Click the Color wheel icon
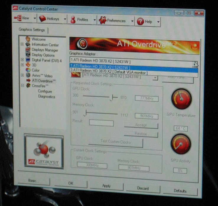218x206 pixels. tap(28, 70)
